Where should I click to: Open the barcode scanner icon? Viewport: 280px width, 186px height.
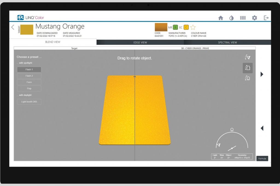[243, 18]
